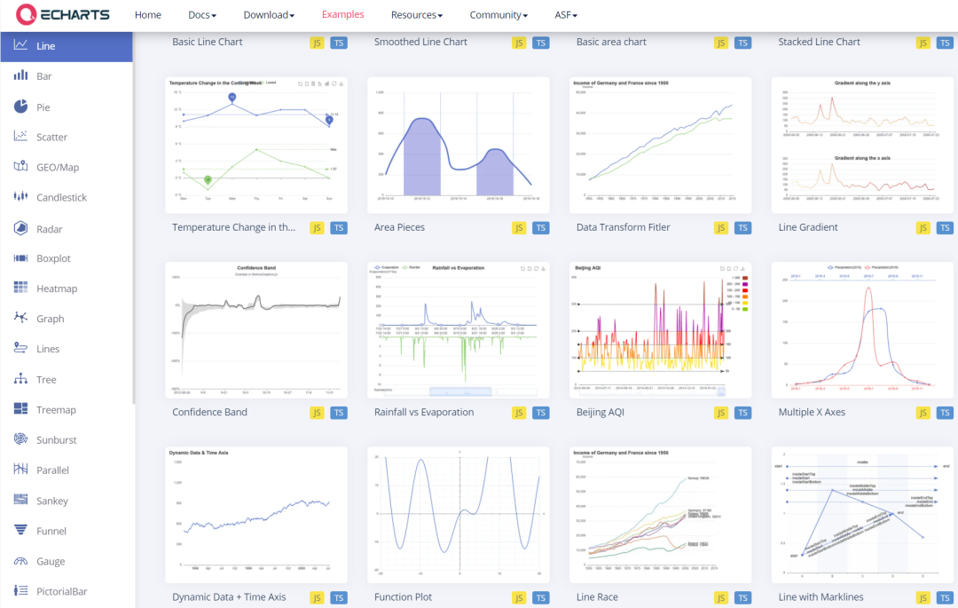Select the Funnel icon in sidebar
The width and height of the screenshot is (958, 608).
(x=20, y=530)
